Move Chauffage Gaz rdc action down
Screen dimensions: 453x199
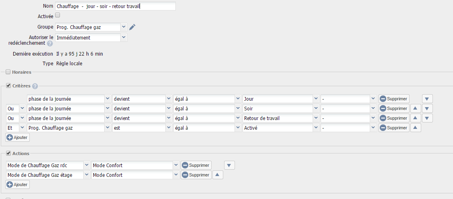[229, 166]
